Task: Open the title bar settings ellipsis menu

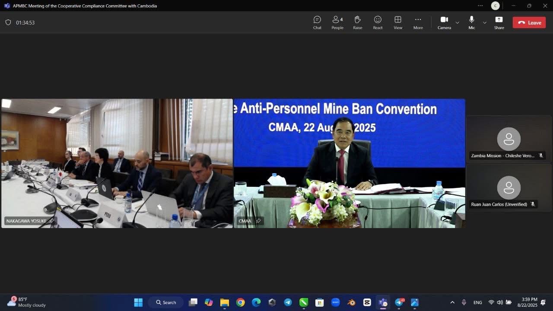Action: click(x=480, y=6)
